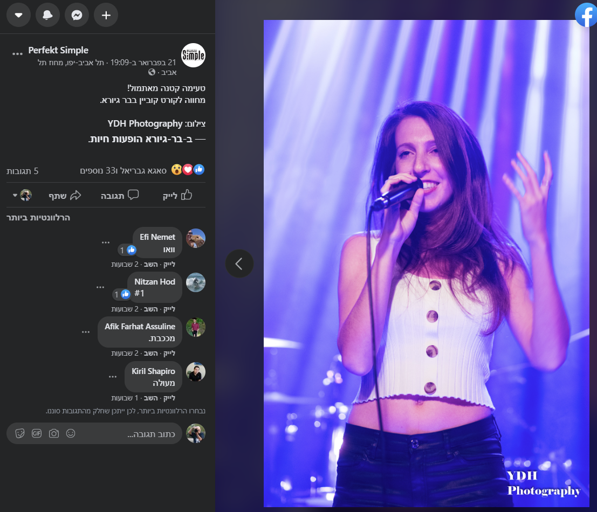Open YDH Photography link in post
The image size is (597, 512).
point(145,123)
